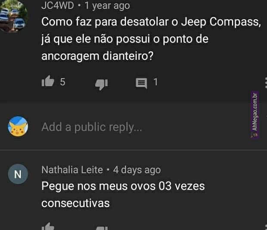The height and width of the screenshot is (230, 267).
Task: Like Nathalia Leite's reply with thumbs up
Action: (48, 226)
